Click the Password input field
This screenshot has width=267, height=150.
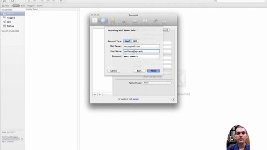tap(141, 56)
